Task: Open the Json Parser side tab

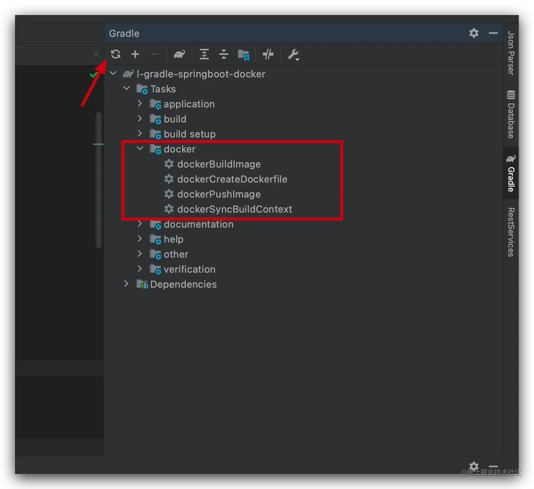Action: [511, 53]
